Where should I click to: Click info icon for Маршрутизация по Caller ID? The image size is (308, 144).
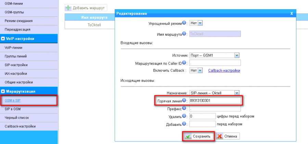184,63
